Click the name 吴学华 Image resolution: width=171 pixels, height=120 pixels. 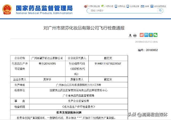click(x=47, y=80)
